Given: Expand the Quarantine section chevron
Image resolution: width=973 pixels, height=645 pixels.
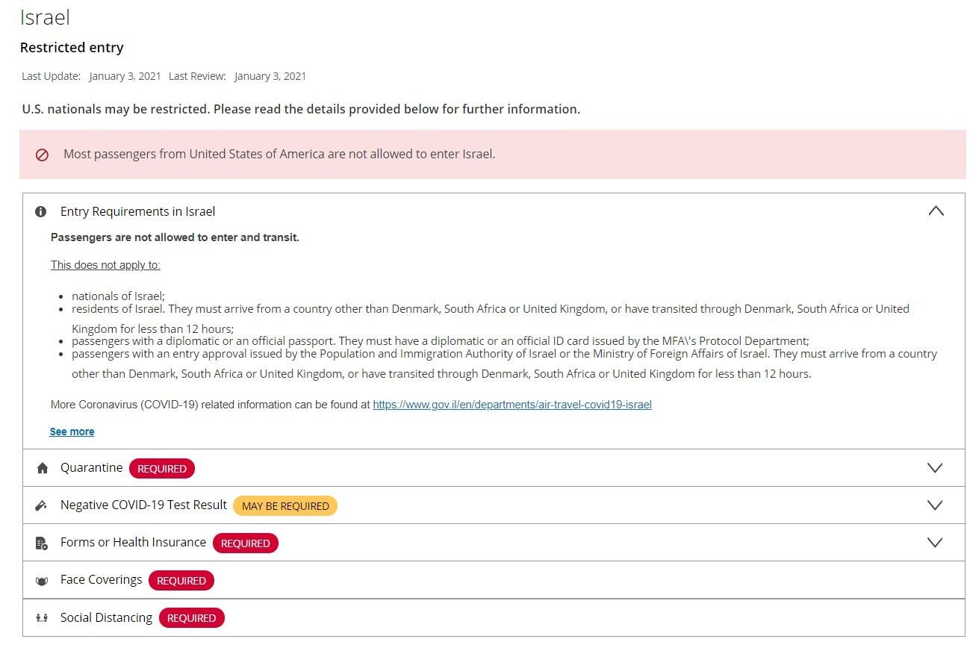Looking at the screenshot, I should pos(934,468).
